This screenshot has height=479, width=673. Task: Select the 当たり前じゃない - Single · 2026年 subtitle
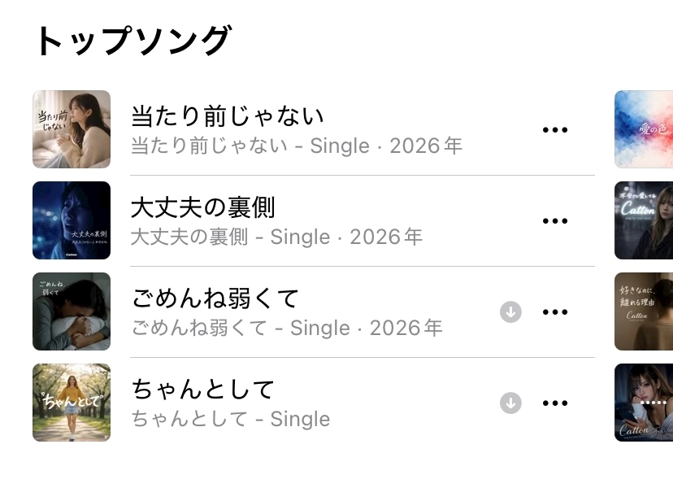pos(297,146)
